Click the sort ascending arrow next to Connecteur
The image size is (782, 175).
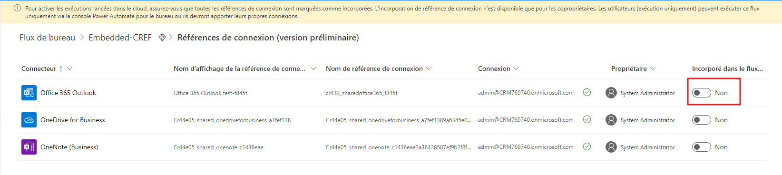61,68
